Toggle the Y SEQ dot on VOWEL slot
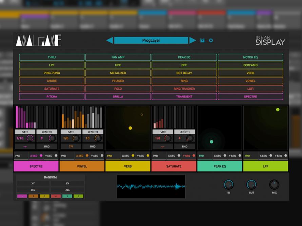The width and height of the screenshot is (302, 226). pyautogui.click(x=102, y=156)
